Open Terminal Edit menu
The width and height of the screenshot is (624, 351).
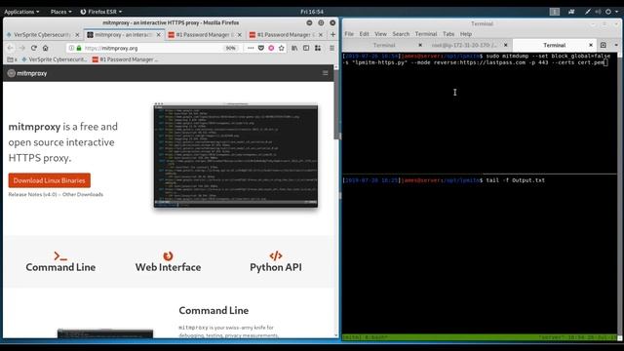point(364,34)
